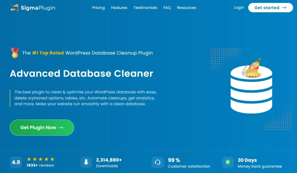Click the download arrow icon

point(86,162)
